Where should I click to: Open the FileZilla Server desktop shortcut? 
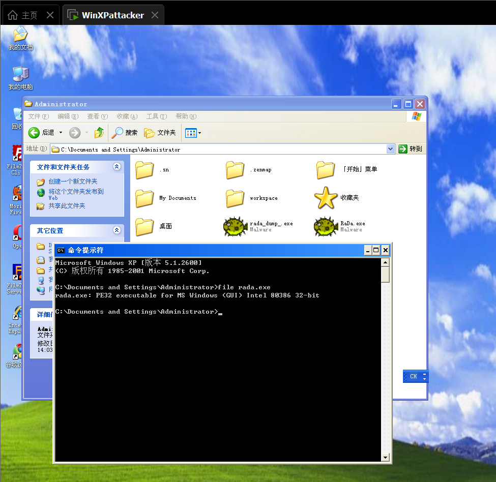[x=15, y=280]
